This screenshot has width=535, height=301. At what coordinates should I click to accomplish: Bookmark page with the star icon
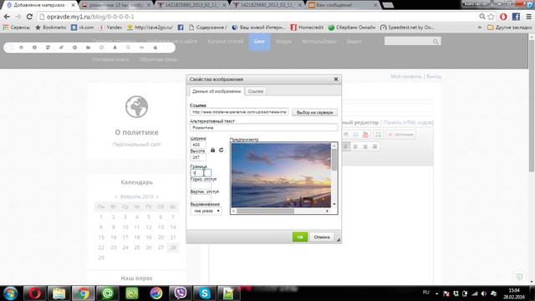[x=491, y=17]
